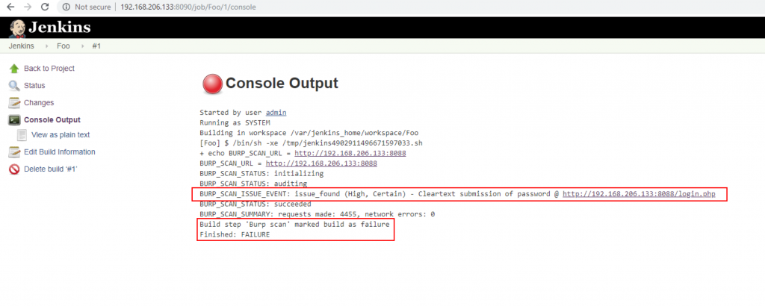Click the notepad Changes icon
Viewport: 765px width, 306px height.
pos(13,103)
